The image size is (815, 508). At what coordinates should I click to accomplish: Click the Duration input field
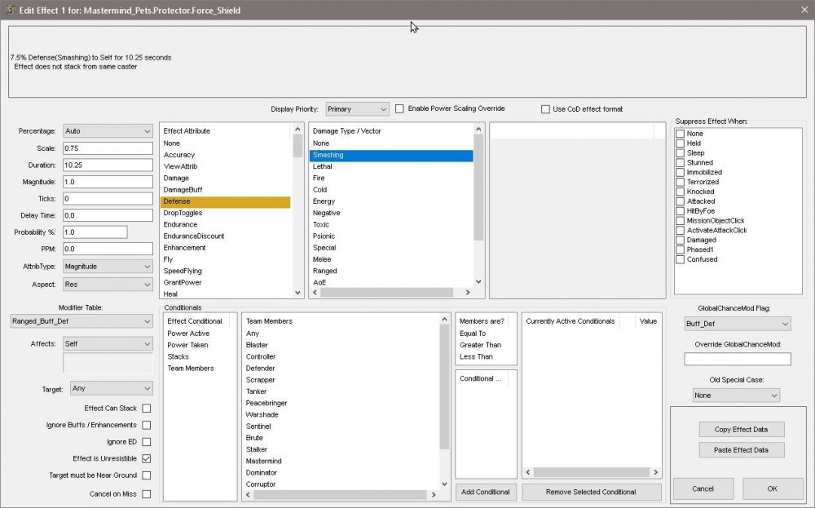pyautogui.click(x=108, y=165)
